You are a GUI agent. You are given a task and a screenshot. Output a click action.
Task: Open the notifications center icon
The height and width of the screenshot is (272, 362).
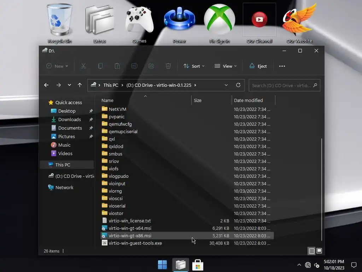(354, 265)
